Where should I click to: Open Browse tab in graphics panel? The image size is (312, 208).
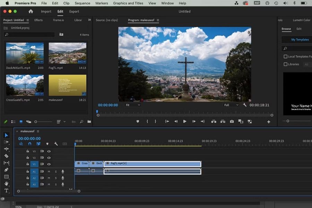(286, 29)
